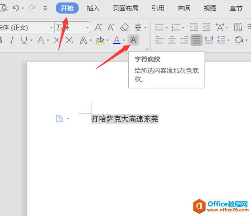Apply text effects outlined A icon

tap(84, 40)
